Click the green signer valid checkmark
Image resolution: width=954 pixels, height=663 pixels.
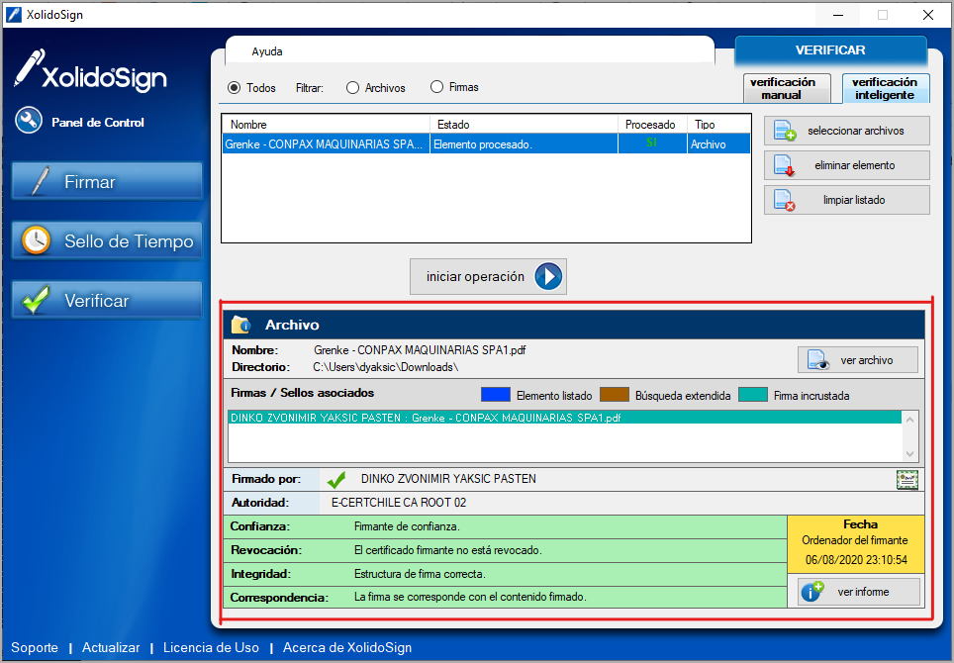(x=336, y=479)
